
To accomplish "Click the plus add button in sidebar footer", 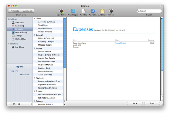I will [9, 104].
